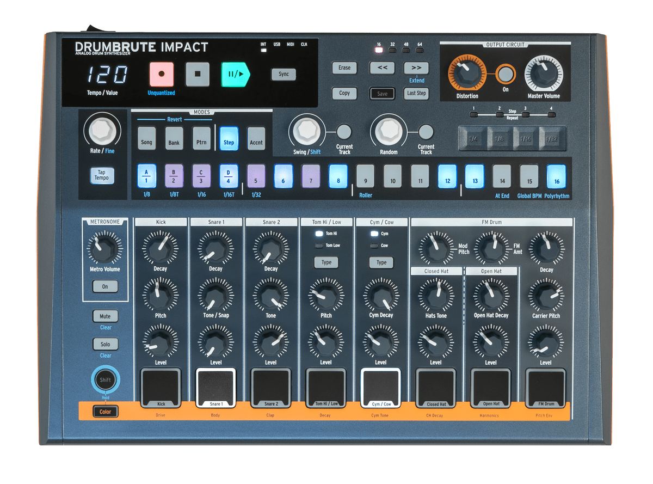Tap the Kick drum pad
The image size is (653, 484).
[x=161, y=388]
